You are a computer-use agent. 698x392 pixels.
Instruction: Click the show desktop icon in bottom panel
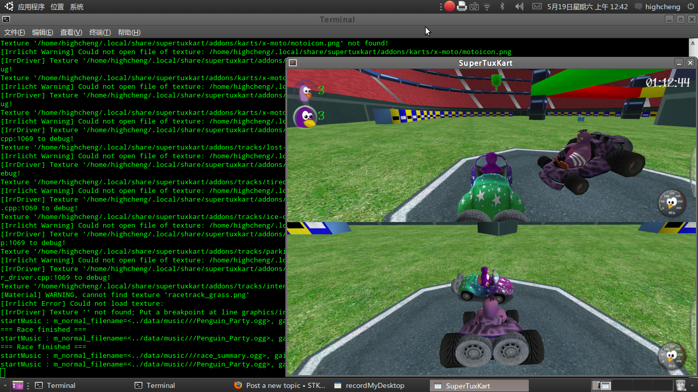coord(18,385)
